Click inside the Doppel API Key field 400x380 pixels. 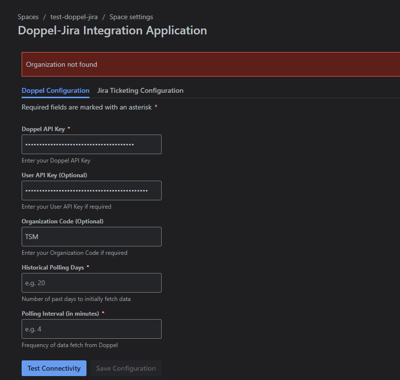click(91, 144)
